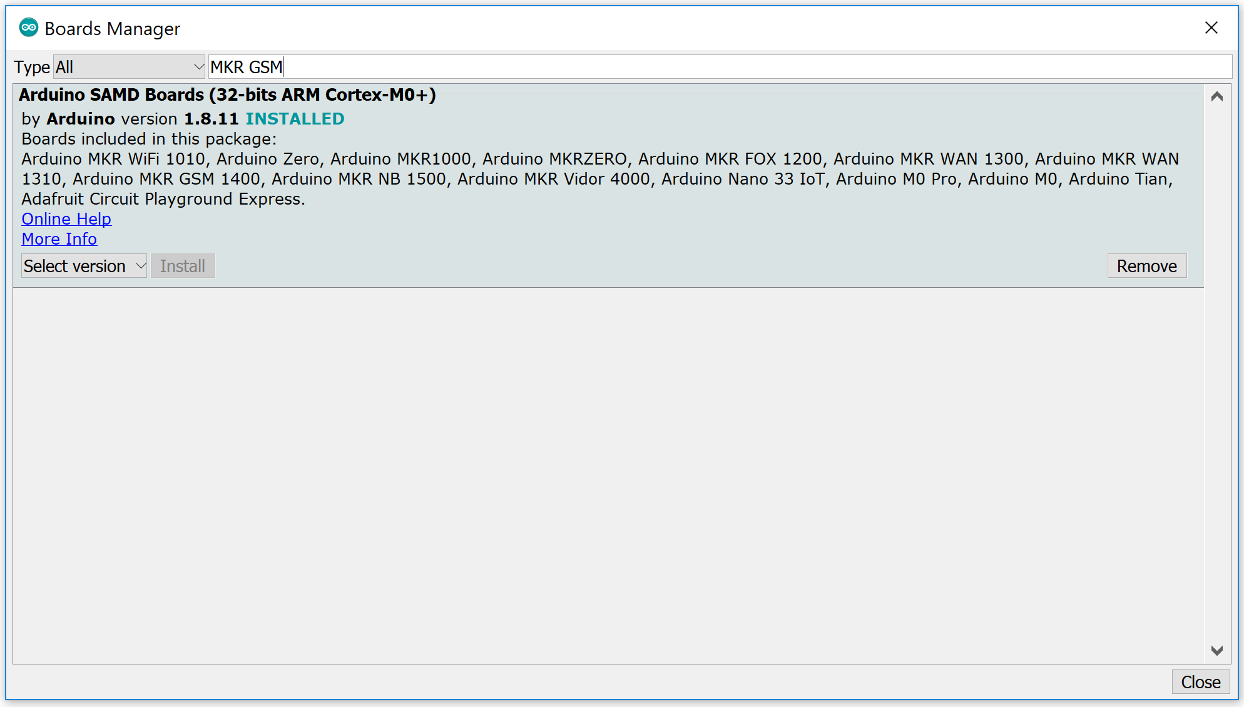The width and height of the screenshot is (1244, 707).
Task: Click the Arduino logo icon in title bar
Action: [x=29, y=28]
